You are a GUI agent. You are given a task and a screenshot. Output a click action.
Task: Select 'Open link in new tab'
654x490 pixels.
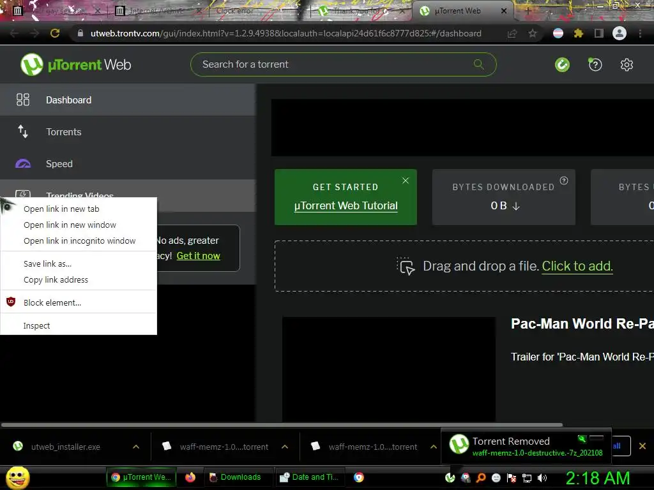pos(79,209)
